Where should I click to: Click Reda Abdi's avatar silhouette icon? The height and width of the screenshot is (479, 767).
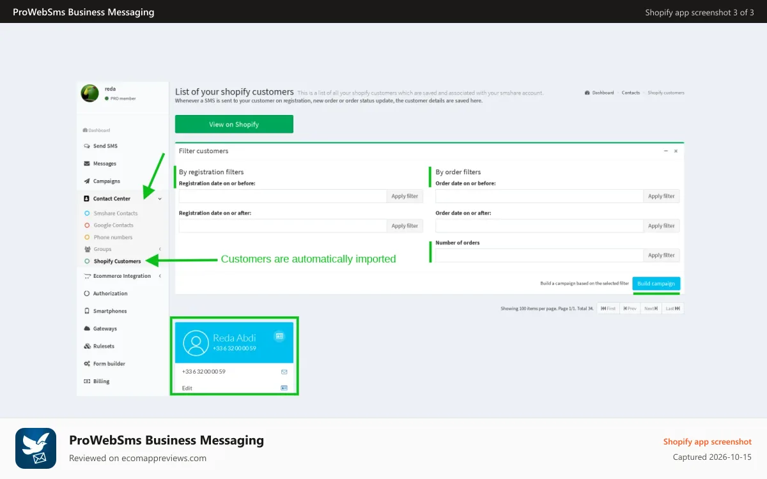[x=196, y=343]
